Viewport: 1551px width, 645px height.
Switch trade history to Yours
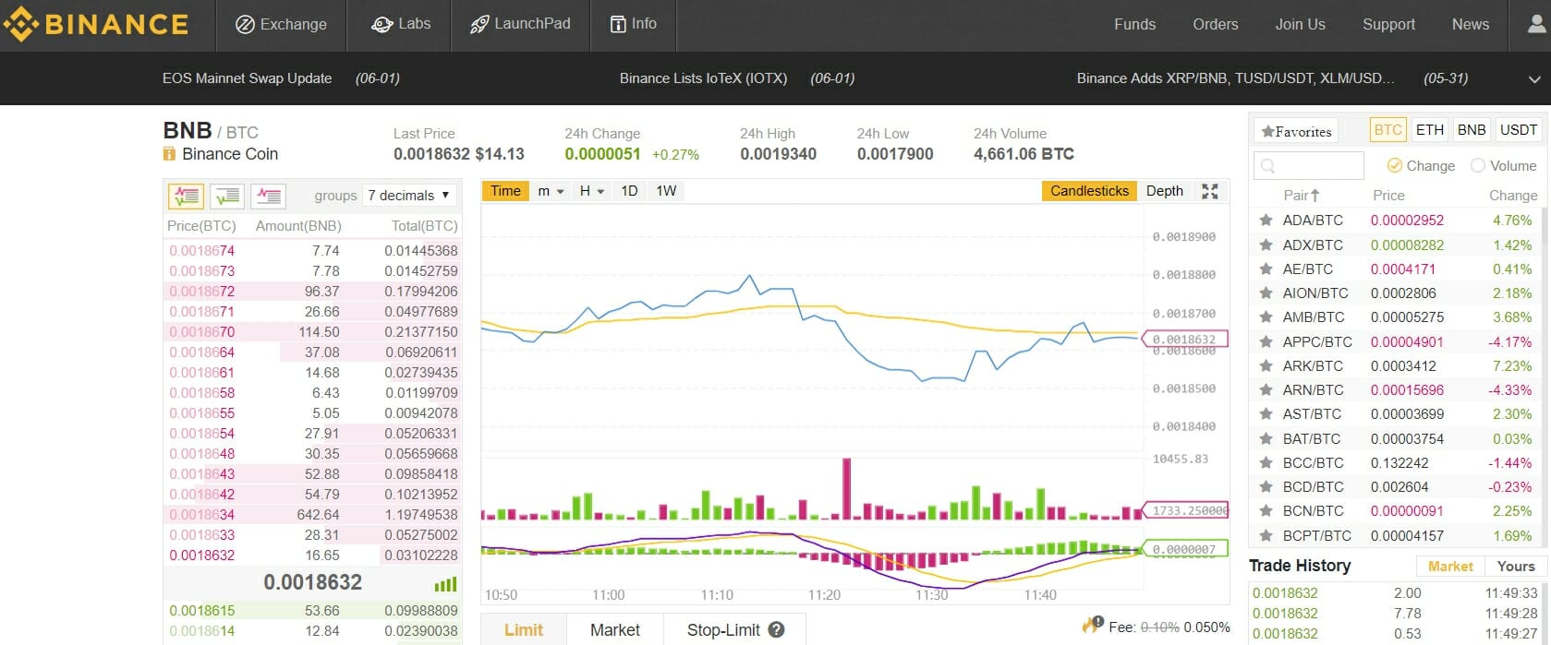pyautogui.click(x=1516, y=567)
